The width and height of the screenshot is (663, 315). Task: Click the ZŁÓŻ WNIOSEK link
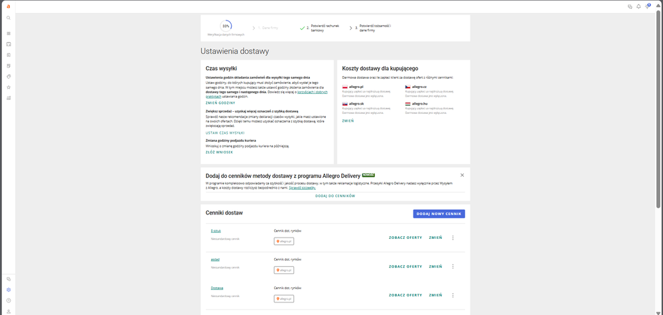(219, 152)
